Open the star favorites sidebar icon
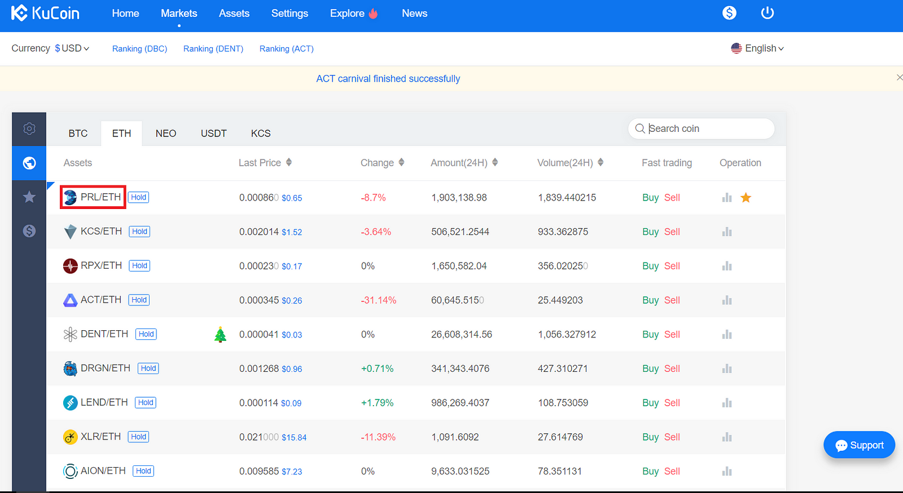Image resolution: width=903 pixels, height=493 pixels. click(x=29, y=197)
